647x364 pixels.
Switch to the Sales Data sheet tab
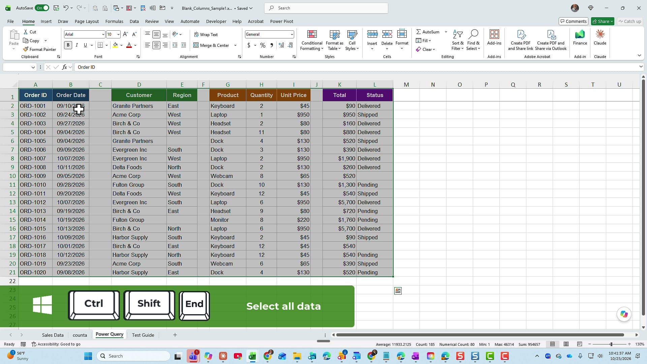point(53,335)
